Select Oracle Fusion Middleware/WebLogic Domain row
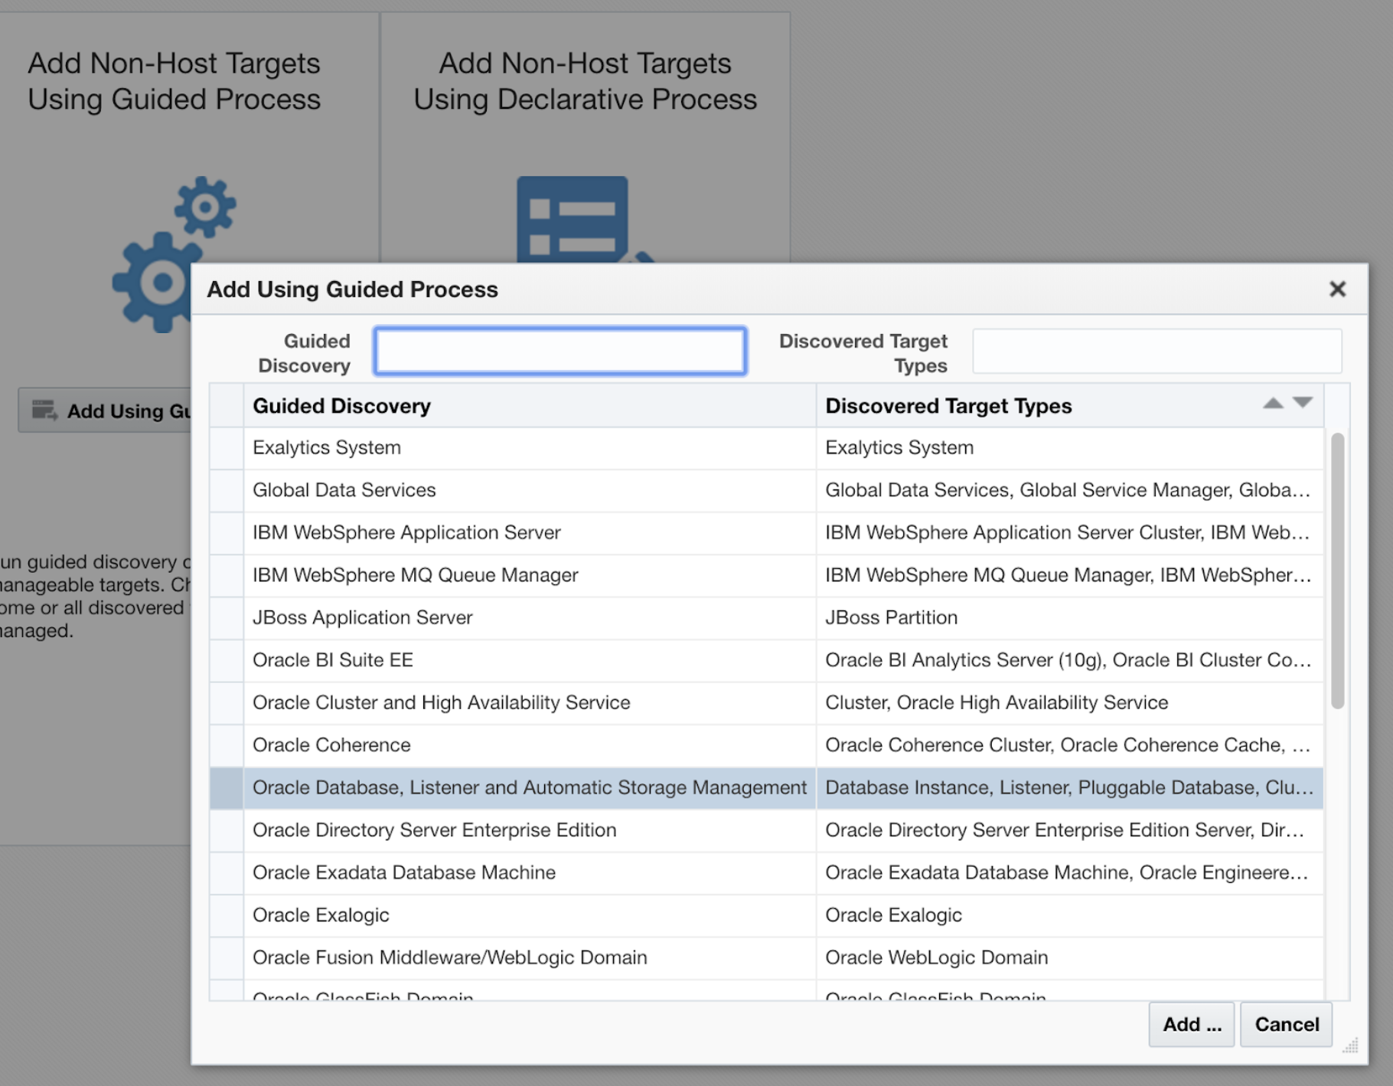Image resolution: width=1393 pixels, height=1086 pixels. click(x=766, y=958)
